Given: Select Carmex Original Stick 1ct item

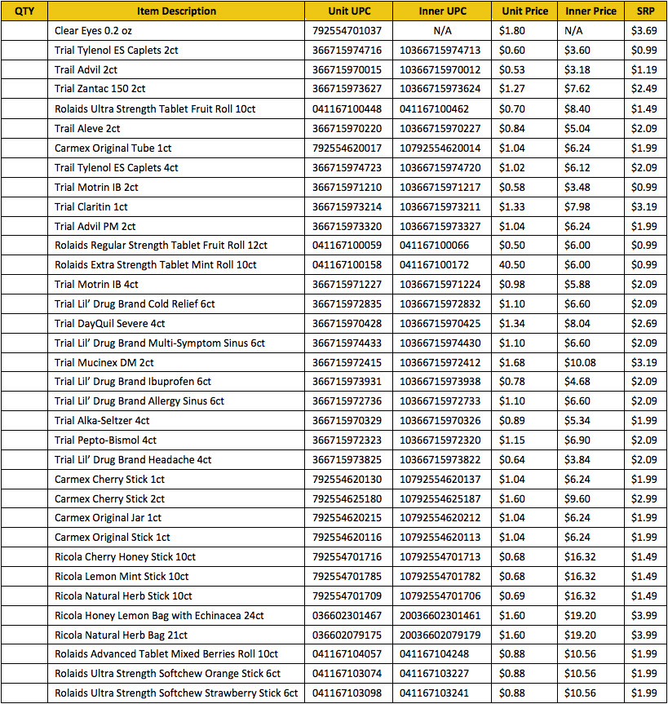Looking at the screenshot, I should pos(113,538).
